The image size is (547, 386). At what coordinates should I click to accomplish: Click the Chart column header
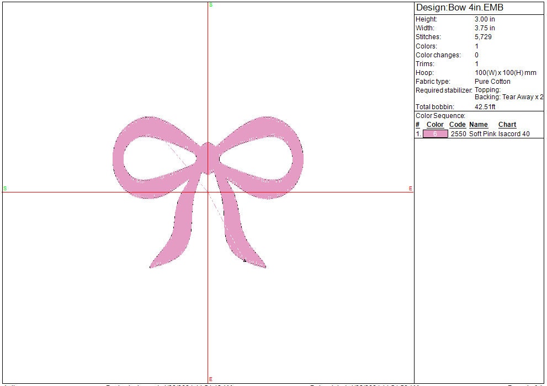click(x=507, y=125)
